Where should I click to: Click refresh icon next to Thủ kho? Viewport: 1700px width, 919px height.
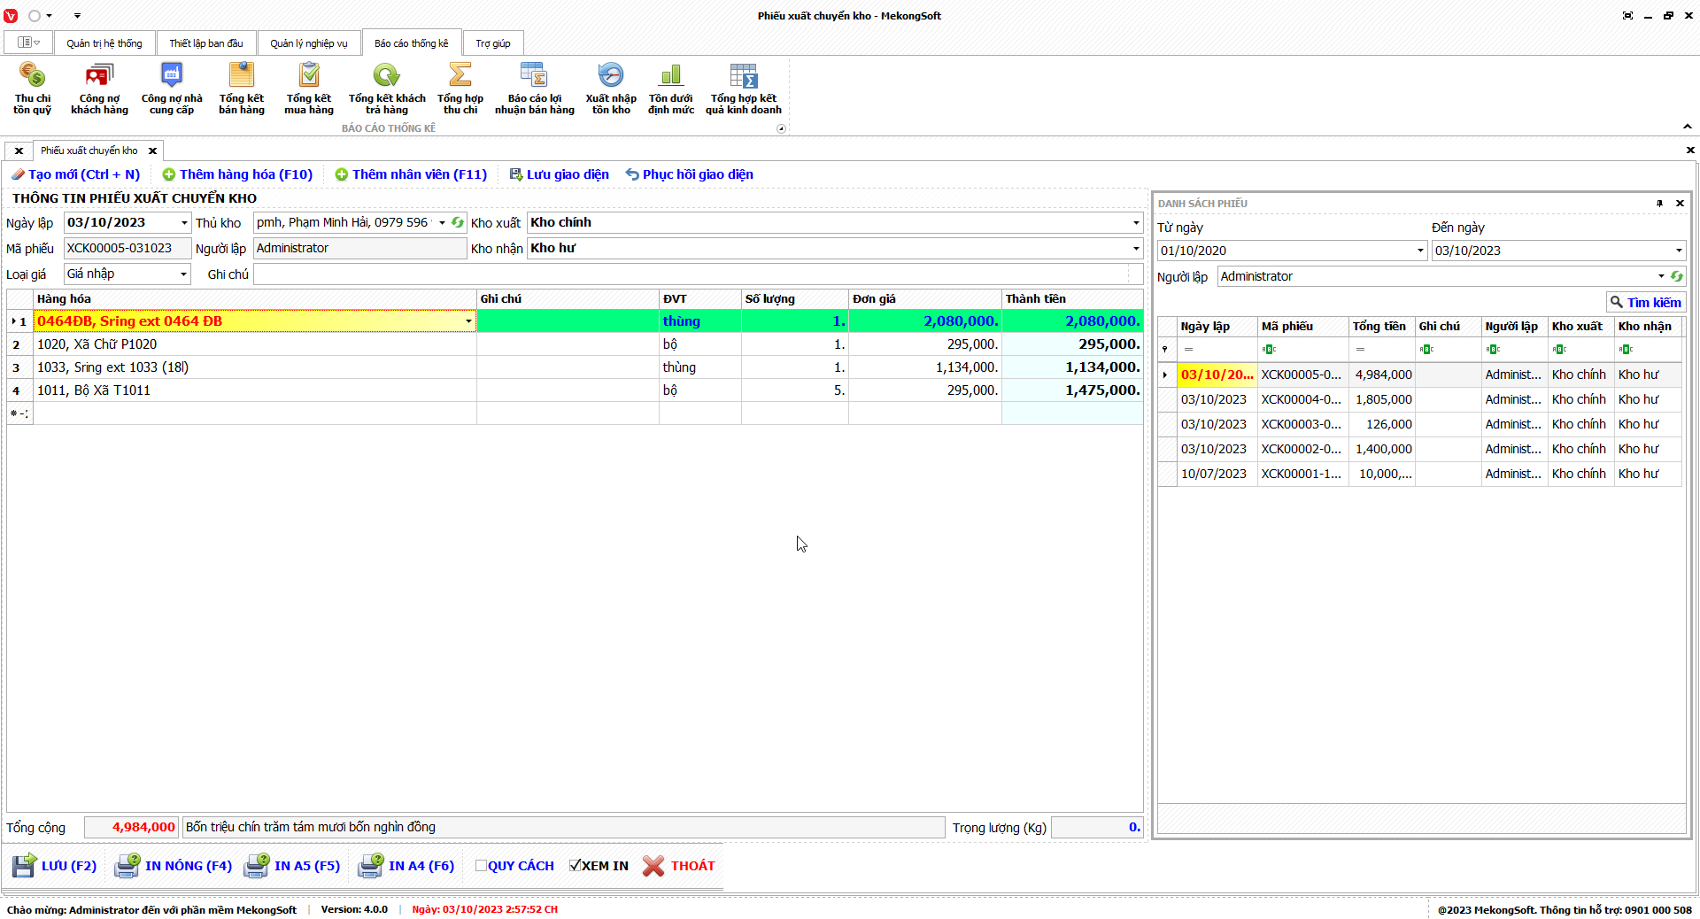coord(458,222)
